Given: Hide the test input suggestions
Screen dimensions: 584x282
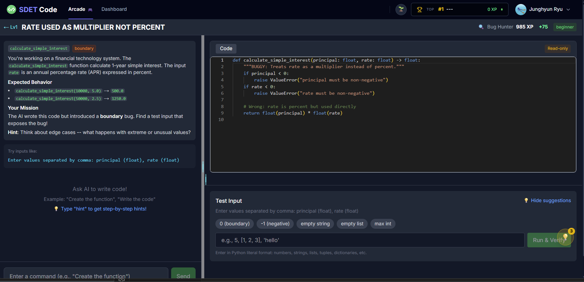Looking at the screenshot, I should [551, 200].
